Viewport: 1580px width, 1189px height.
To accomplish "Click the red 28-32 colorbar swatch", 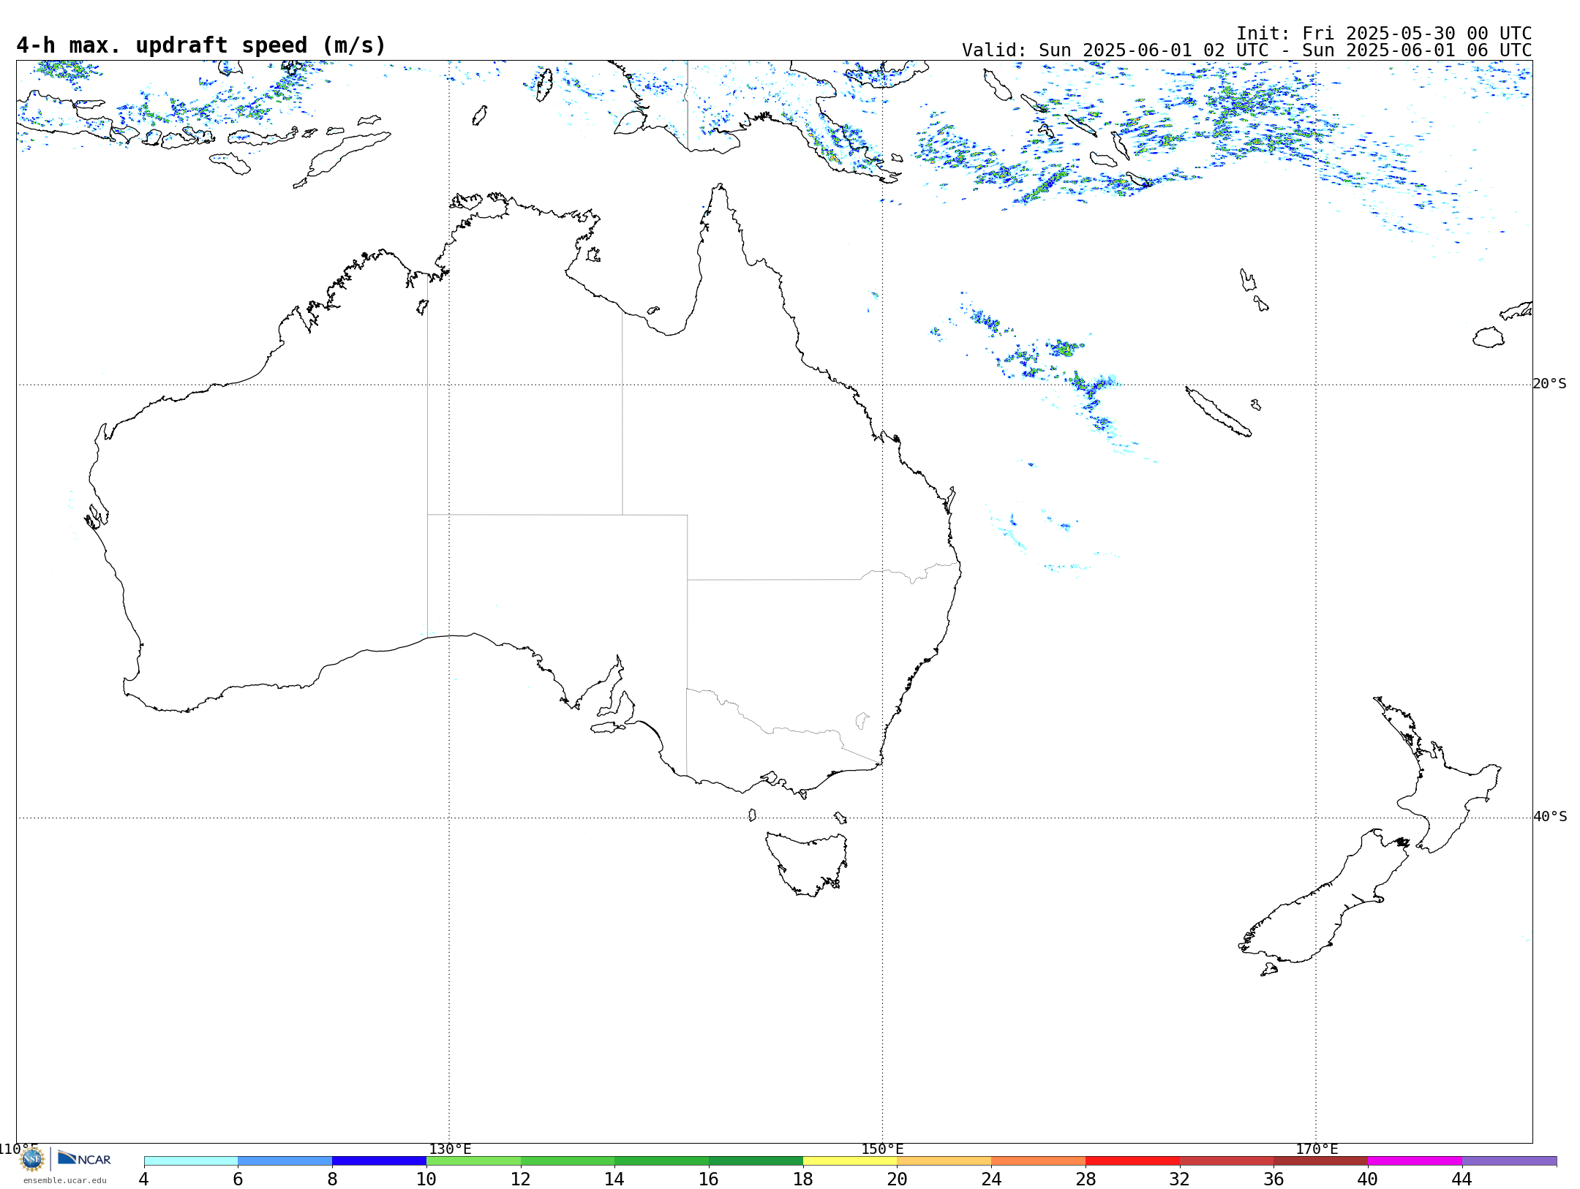I will (1132, 1161).
